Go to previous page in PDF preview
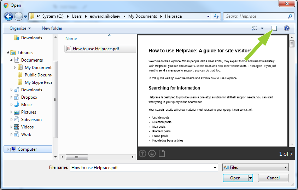Viewport: 298px width, 190px height. 142,154
